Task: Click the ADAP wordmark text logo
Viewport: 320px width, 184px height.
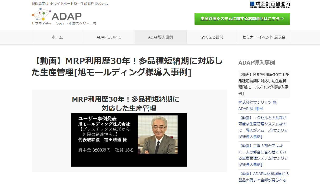Action: [66, 16]
